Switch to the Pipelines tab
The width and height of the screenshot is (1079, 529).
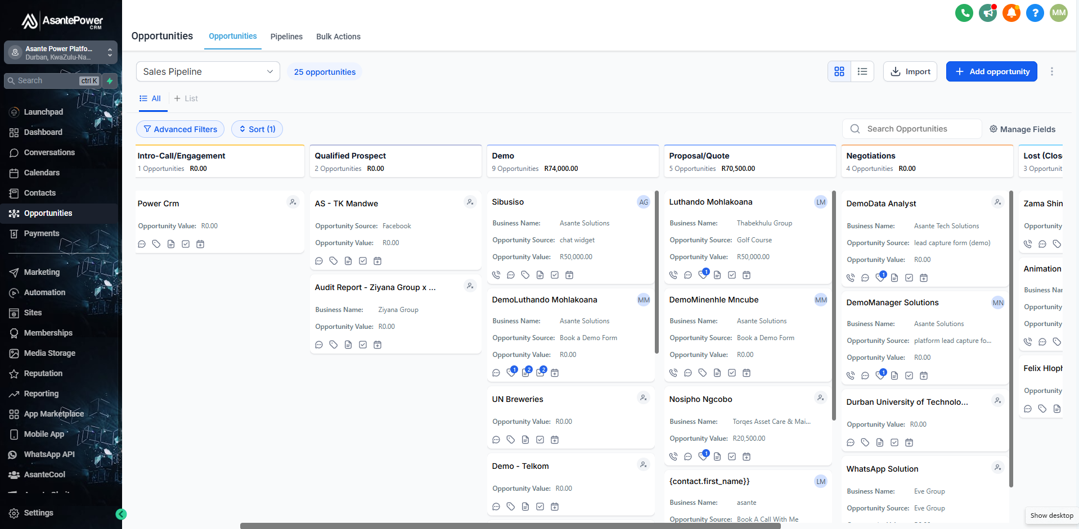click(x=286, y=37)
